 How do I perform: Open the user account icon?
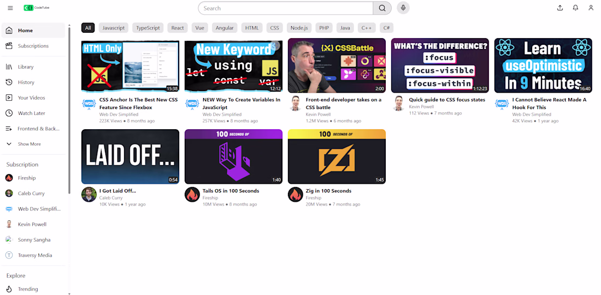[591, 8]
